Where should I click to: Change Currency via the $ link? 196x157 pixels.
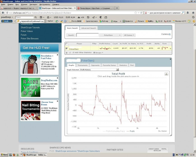click(x=170, y=34)
